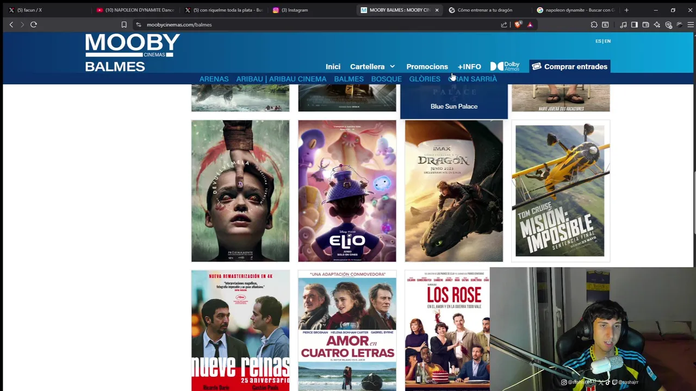
Task: Open the browser hamburger main menu
Action: point(691,24)
